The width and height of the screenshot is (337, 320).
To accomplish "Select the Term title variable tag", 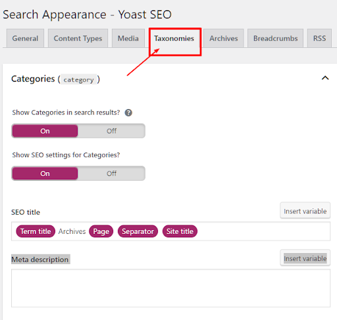I will pyautogui.click(x=36, y=231).
